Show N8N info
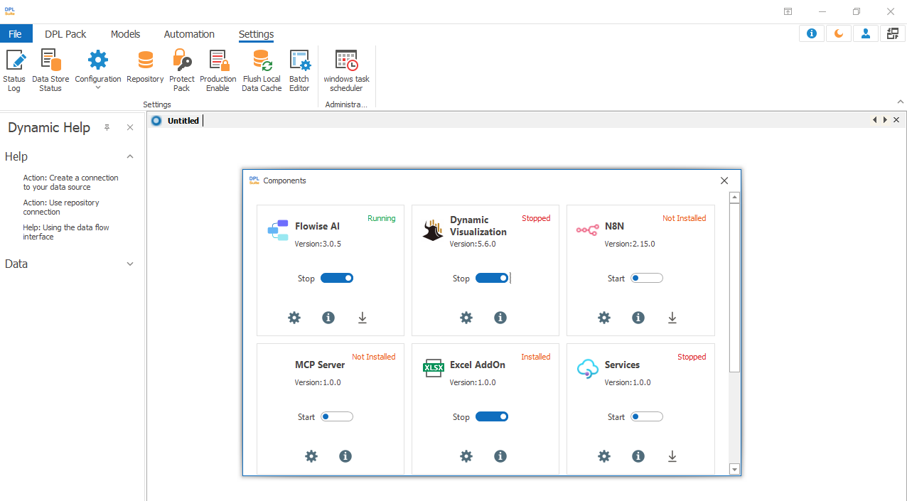Image resolution: width=907 pixels, height=501 pixels. point(638,318)
